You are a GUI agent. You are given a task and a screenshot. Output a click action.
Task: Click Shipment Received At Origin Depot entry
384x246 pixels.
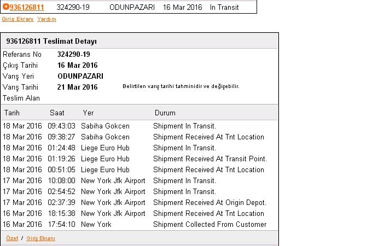tap(210, 202)
